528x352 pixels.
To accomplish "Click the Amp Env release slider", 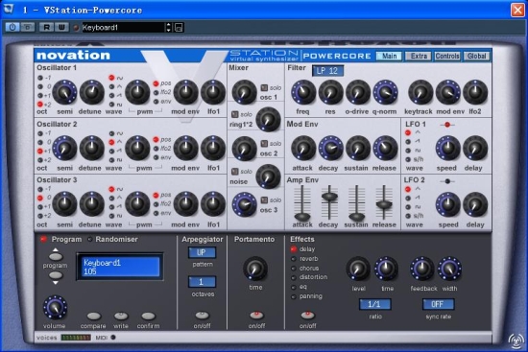I will click(384, 204).
